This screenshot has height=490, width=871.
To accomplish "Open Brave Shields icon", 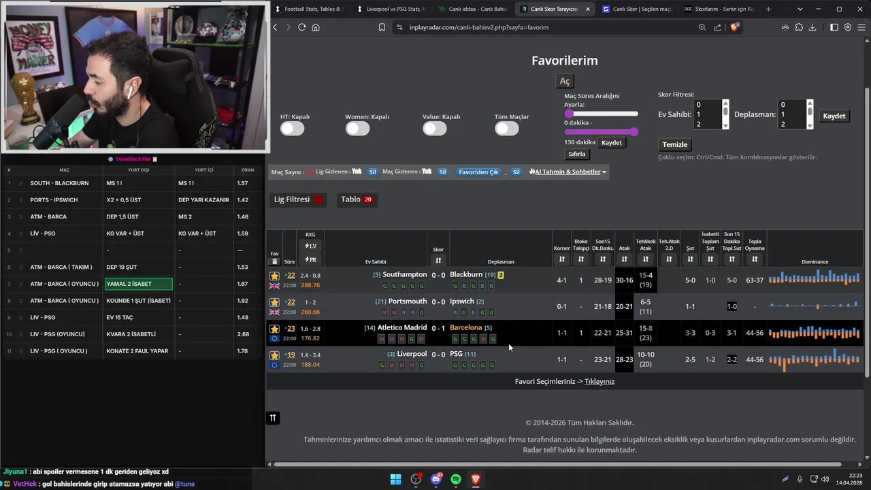I will 734,27.
